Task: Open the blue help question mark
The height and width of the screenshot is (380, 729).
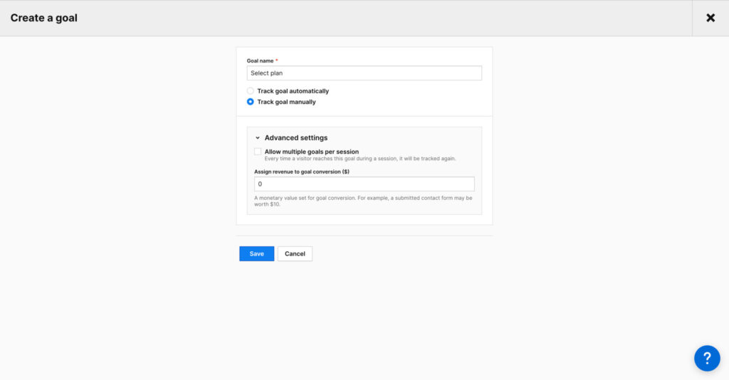Action: [x=707, y=357]
